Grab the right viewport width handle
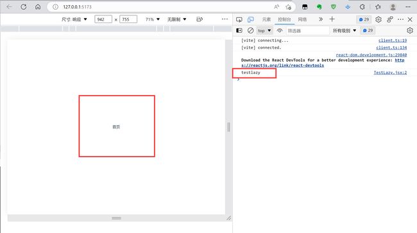This screenshot has height=233, width=417. pos(228,127)
